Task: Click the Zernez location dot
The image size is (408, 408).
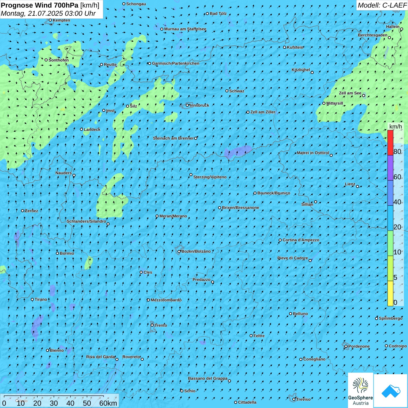Action: 22,211
